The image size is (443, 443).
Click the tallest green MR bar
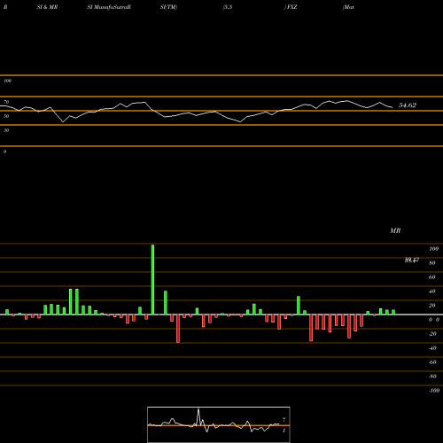pyautogui.click(x=152, y=279)
